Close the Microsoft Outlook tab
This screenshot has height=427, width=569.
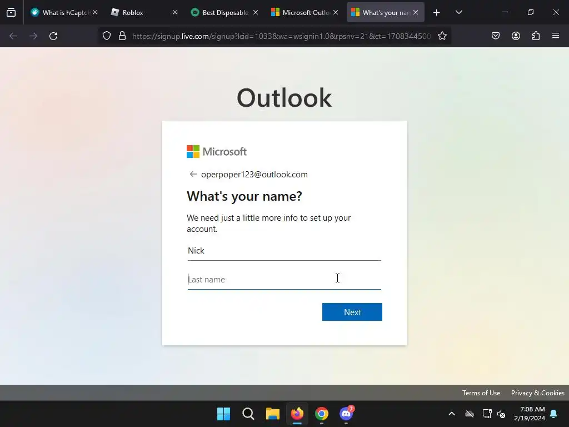click(x=336, y=12)
